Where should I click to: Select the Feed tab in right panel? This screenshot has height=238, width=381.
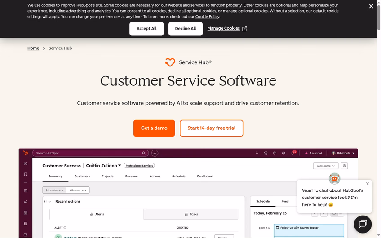click(285, 201)
